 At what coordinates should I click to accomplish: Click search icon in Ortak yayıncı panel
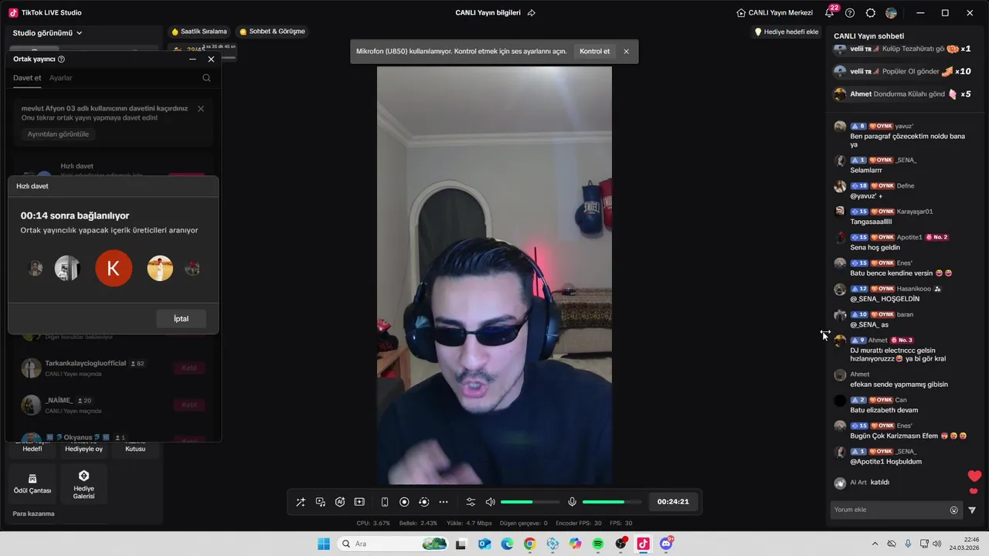point(206,78)
